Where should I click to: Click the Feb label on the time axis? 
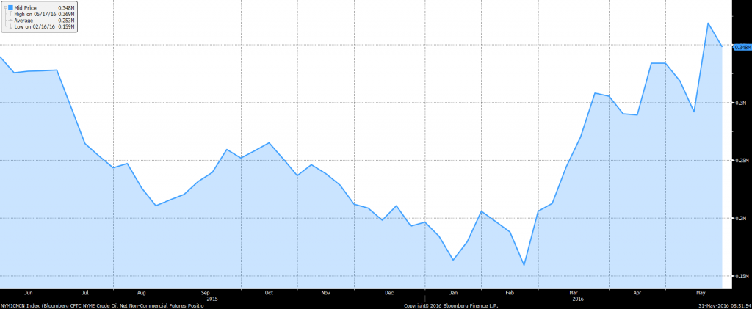point(510,292)
